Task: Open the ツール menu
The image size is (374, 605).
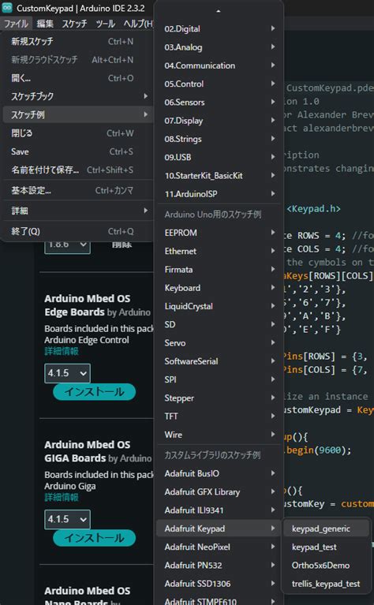Action: click(x=106, y=24)
